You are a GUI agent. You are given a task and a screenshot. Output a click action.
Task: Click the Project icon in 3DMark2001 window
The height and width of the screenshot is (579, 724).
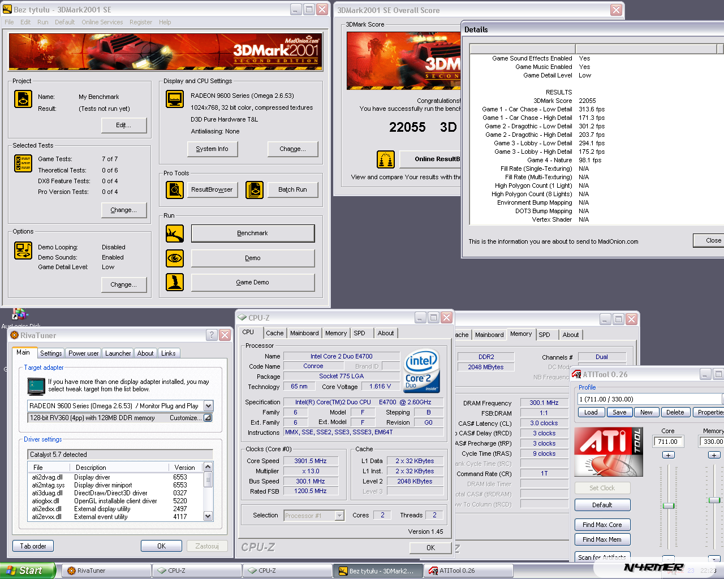coord(23,99)
